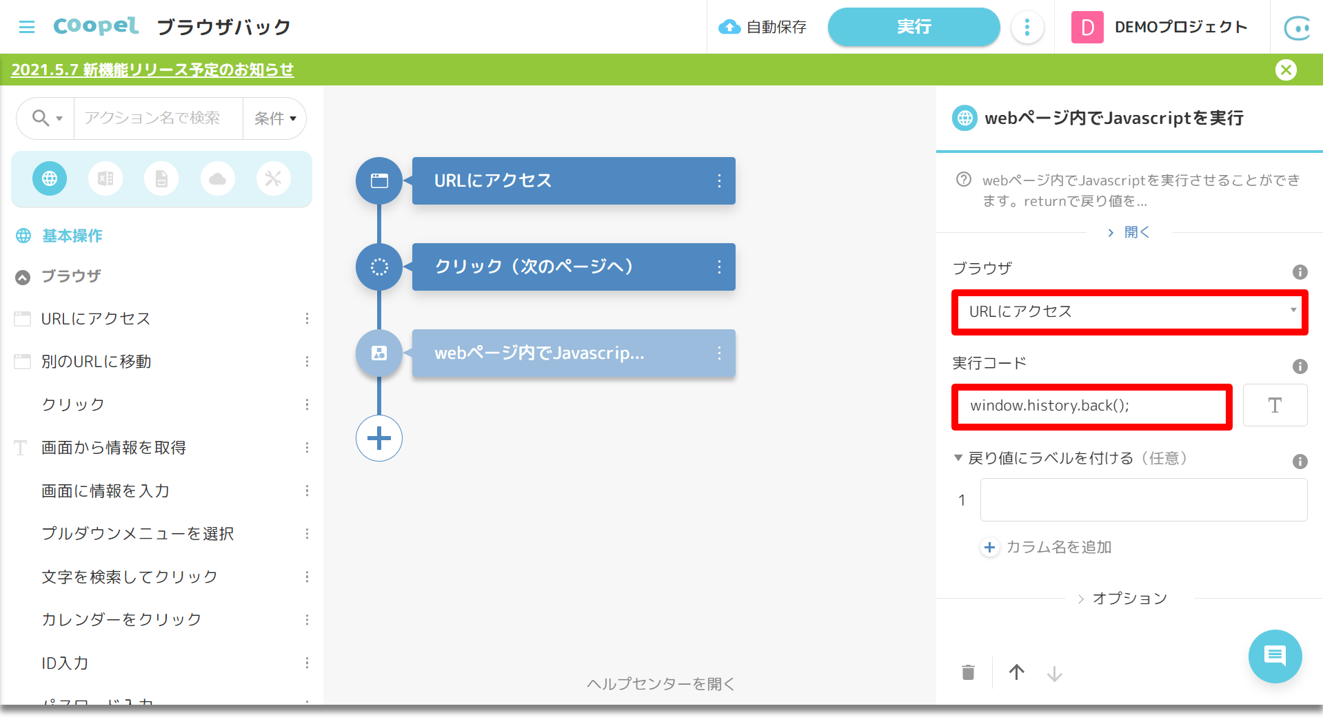Screen dimensions: 1323x724
Task: Click the 実行 run button
Action: click(x=913, y=27)
